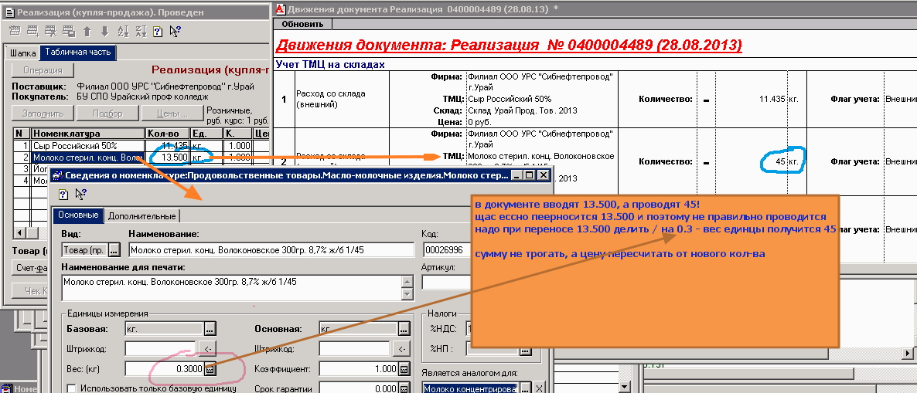Click the left arrow of table scrollbar

[20, 232]
